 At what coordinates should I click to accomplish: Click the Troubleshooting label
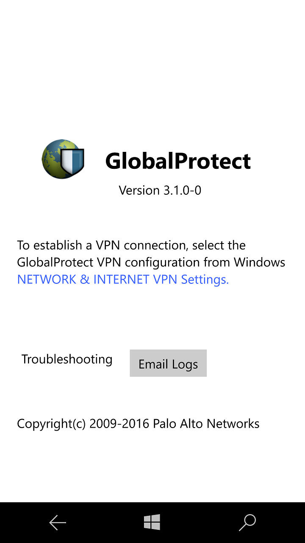pyautogui.click(x=67, y=359)
